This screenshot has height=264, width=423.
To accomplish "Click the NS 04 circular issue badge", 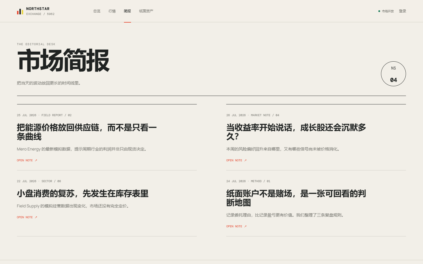I will click(x=393, y=74).
